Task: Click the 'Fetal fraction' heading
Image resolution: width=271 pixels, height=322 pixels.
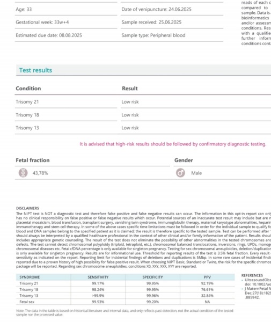Action: coord(33,160)
